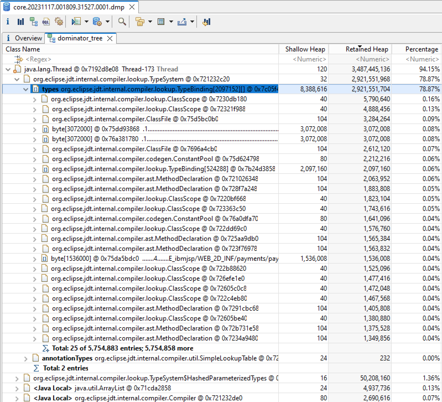Click percentage value 94.15%
This screenshot has height=402, width=442.
[429, 69]
